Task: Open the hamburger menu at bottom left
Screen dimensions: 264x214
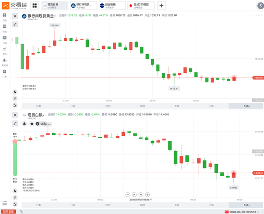Action: pos(5,203)
